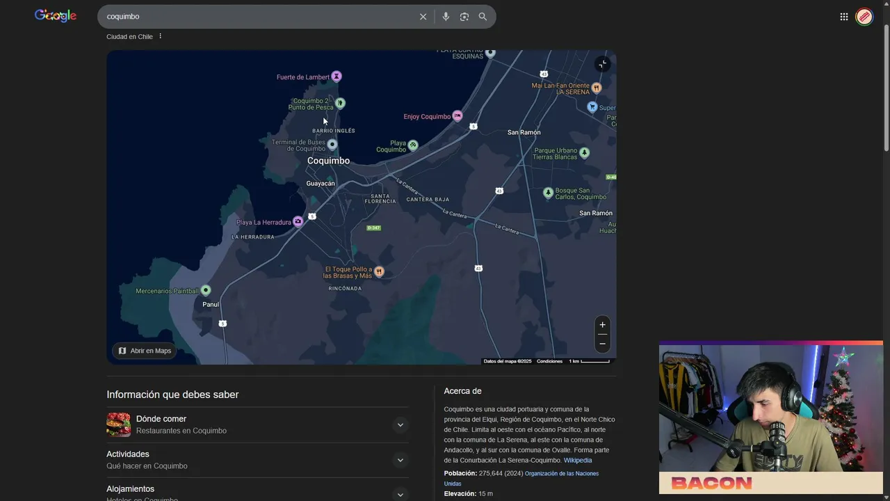Select the Parque Urbano Tierras Blancas pin
This screenshot has height=501, width=890.
(x=585, y=152)
